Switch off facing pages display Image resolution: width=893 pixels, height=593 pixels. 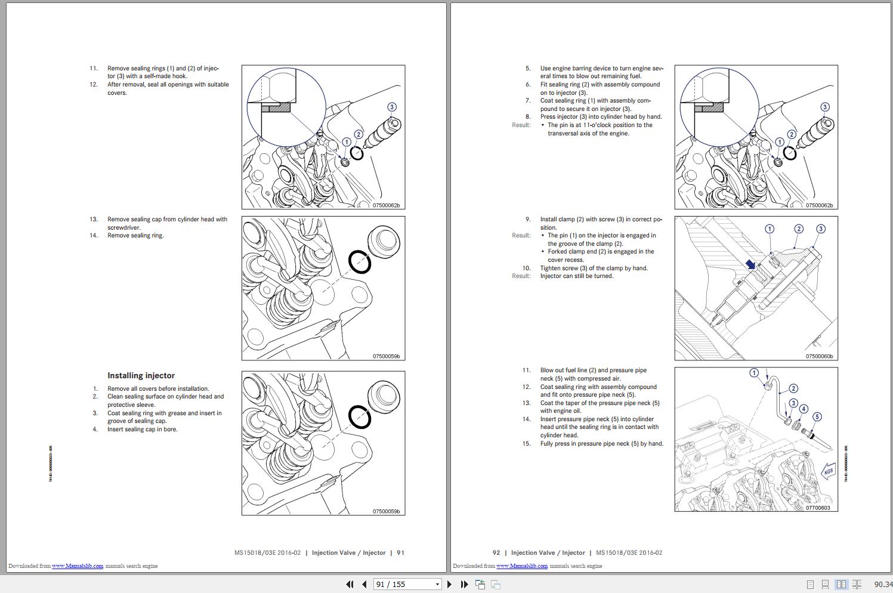click(x=810, y=585)
